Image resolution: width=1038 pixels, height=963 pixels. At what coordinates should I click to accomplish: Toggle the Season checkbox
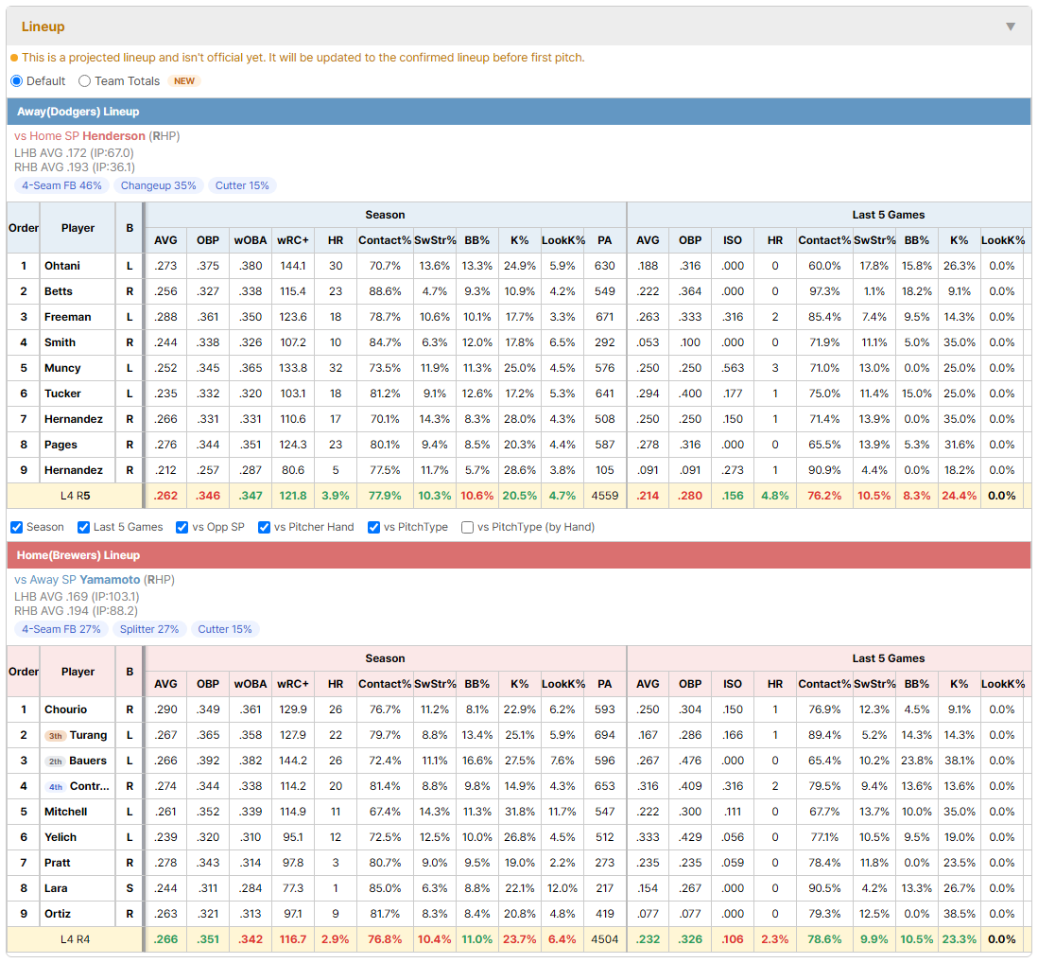(17, 527)
